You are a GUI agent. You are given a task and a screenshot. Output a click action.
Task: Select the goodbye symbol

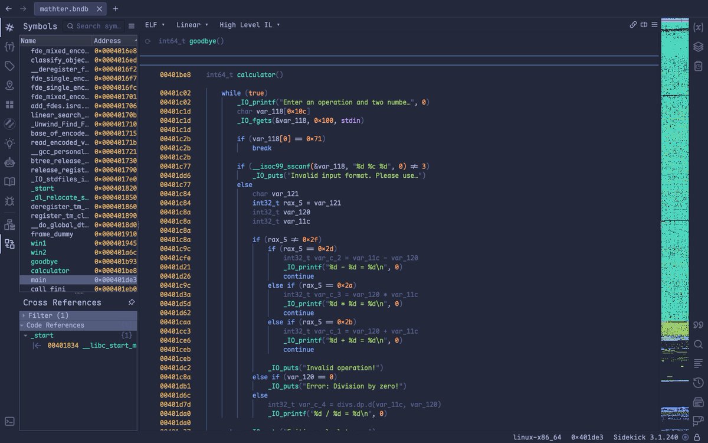[44, 261]
